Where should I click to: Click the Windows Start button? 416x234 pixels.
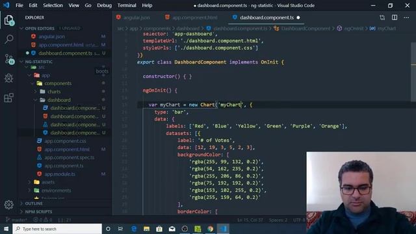point(6,229)
